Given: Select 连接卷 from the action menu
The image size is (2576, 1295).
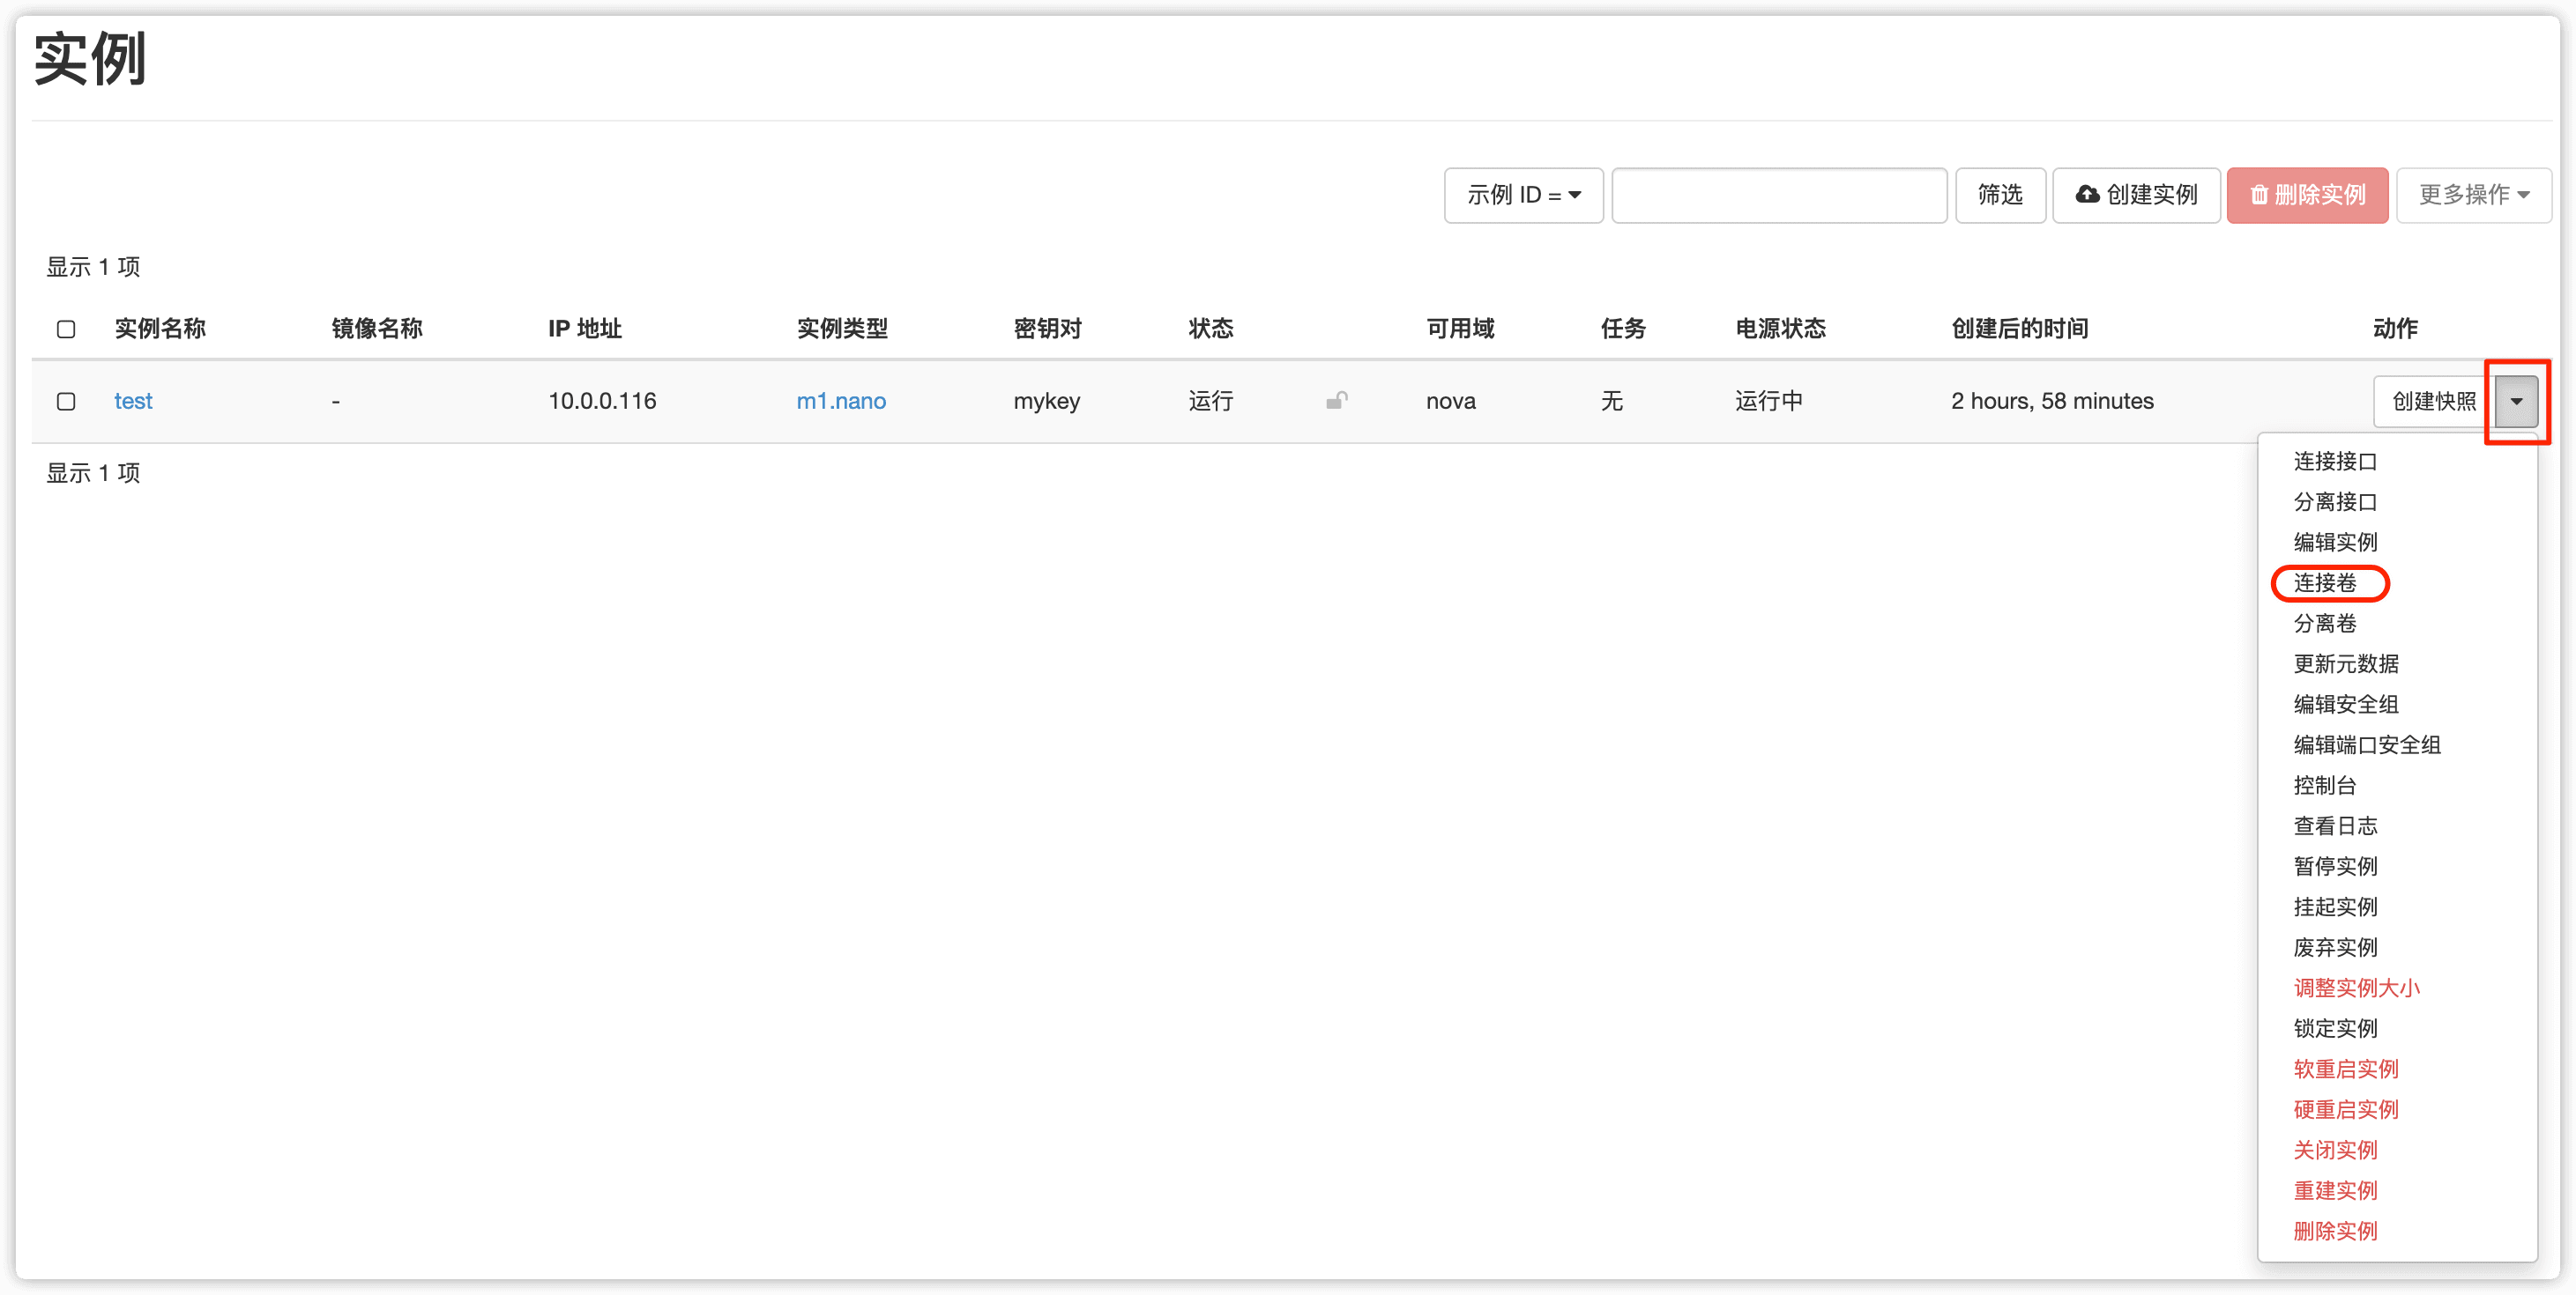Looking at the screenshot, I should [2325, 582].
